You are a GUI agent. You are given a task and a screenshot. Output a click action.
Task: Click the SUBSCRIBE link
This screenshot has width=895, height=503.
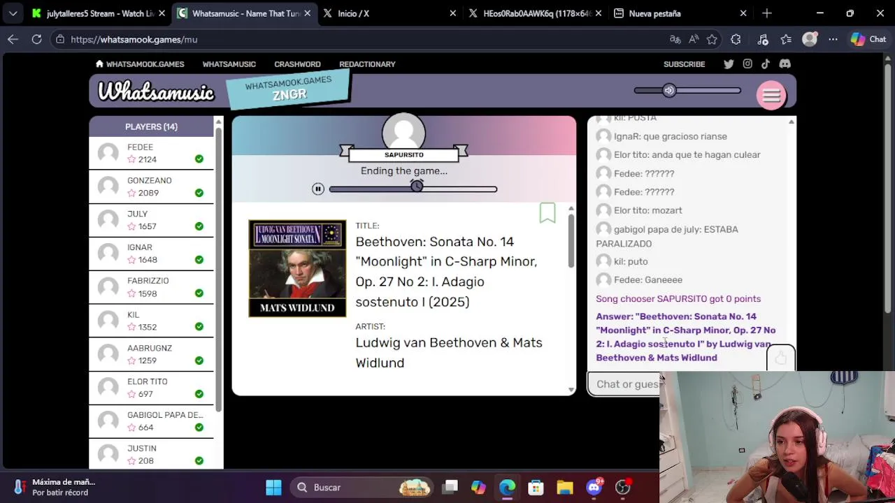point(684,64)
